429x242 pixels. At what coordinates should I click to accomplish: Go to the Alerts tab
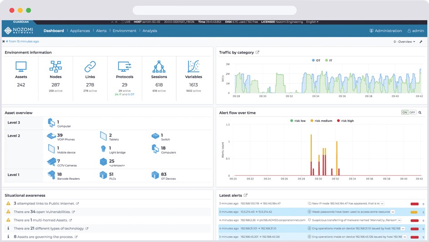click(101, 31)
